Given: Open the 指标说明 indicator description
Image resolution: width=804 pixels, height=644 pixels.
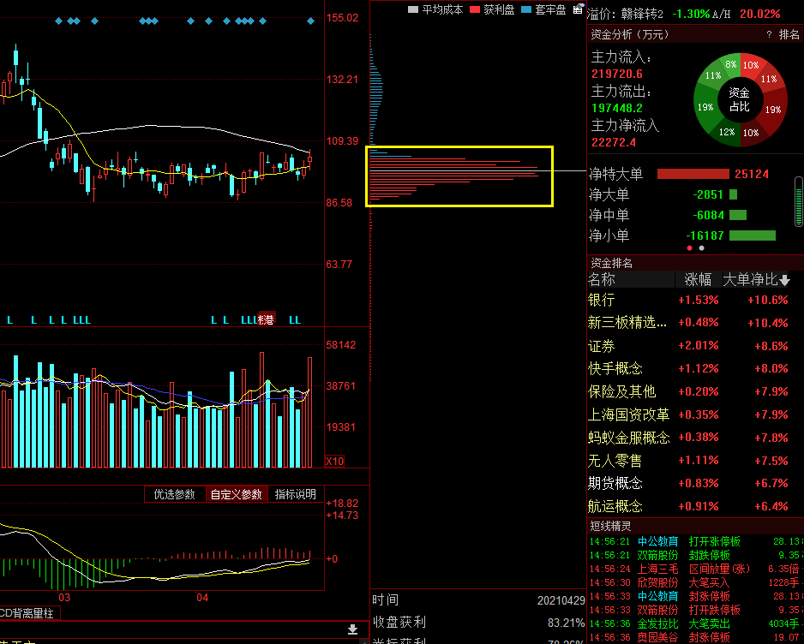Looking at the screenshot, I should tap(296, 494).
